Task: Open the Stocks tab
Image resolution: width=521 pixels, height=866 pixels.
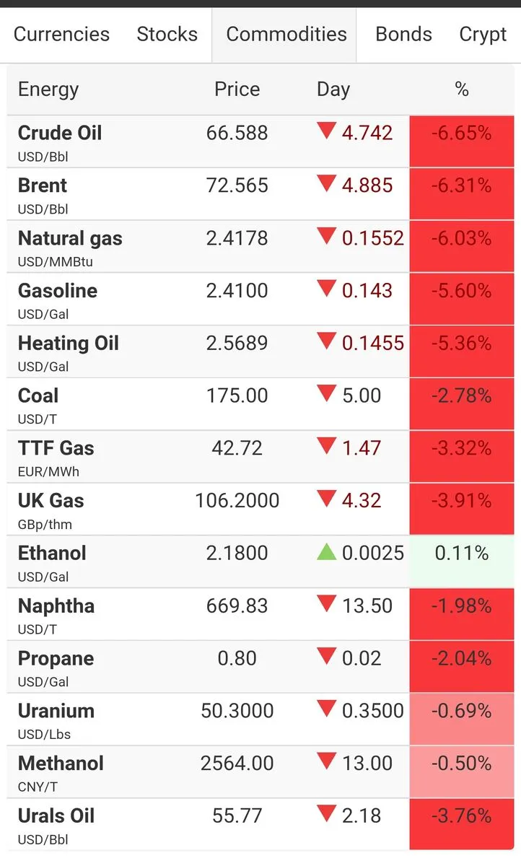Action: pos(167,34)
